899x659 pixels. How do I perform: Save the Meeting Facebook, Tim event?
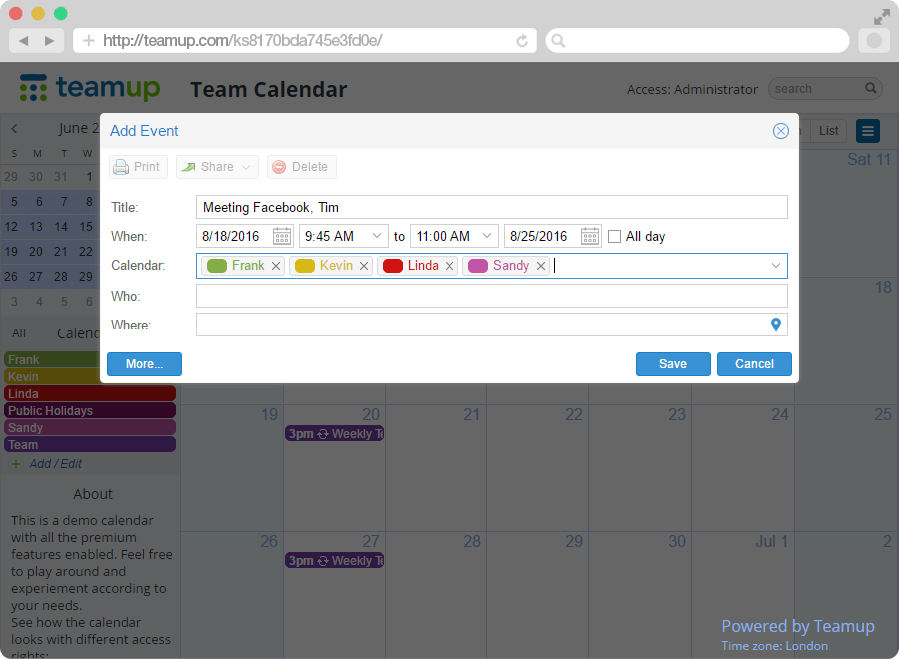(x=673, y=364)
